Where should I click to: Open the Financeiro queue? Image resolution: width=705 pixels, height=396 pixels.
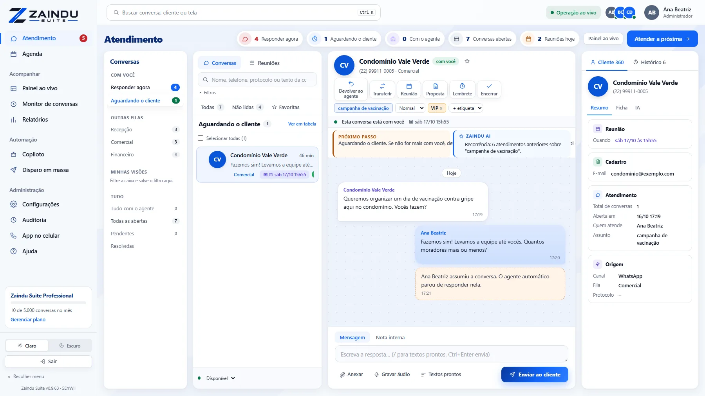click(145, 155)
